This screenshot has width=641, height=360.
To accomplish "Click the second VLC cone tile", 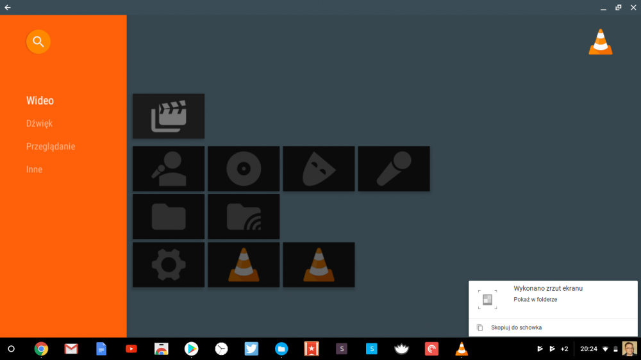I will click(x=319, y=265).
